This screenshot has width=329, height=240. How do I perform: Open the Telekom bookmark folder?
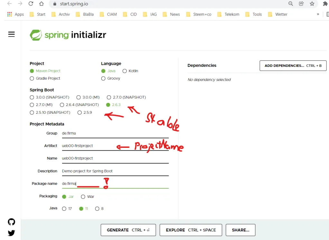point(228,14)
